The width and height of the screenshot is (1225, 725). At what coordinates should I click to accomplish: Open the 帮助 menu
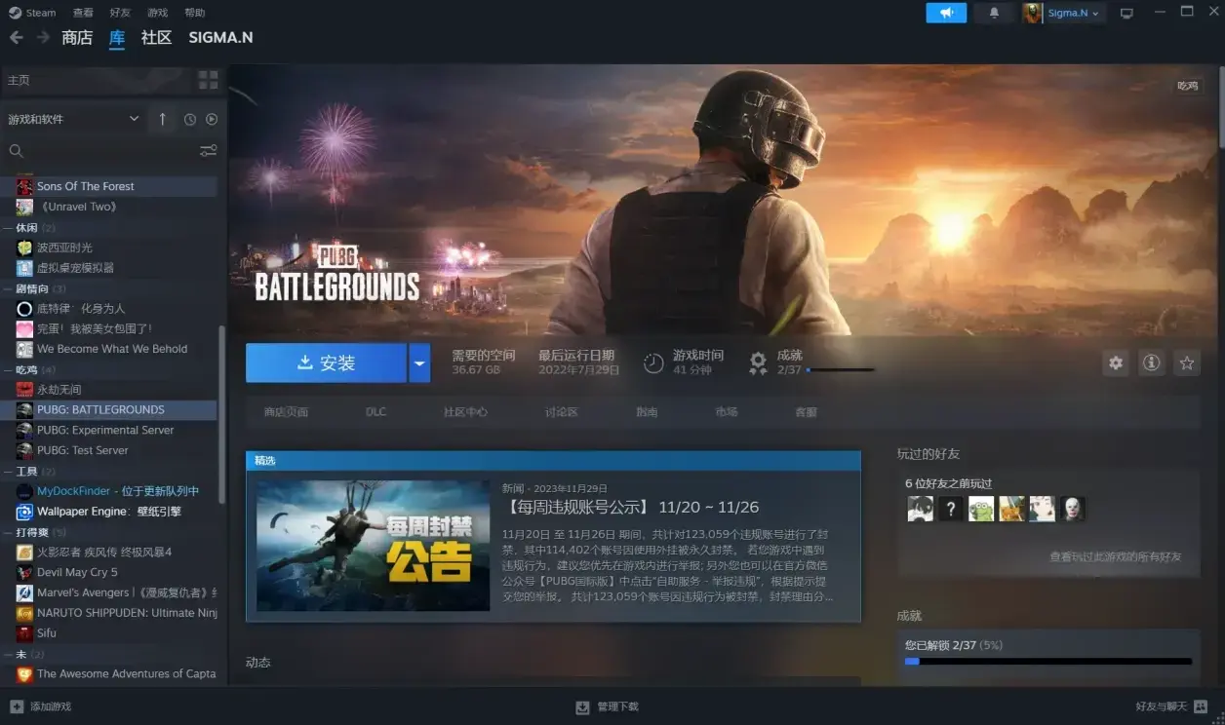195,13
